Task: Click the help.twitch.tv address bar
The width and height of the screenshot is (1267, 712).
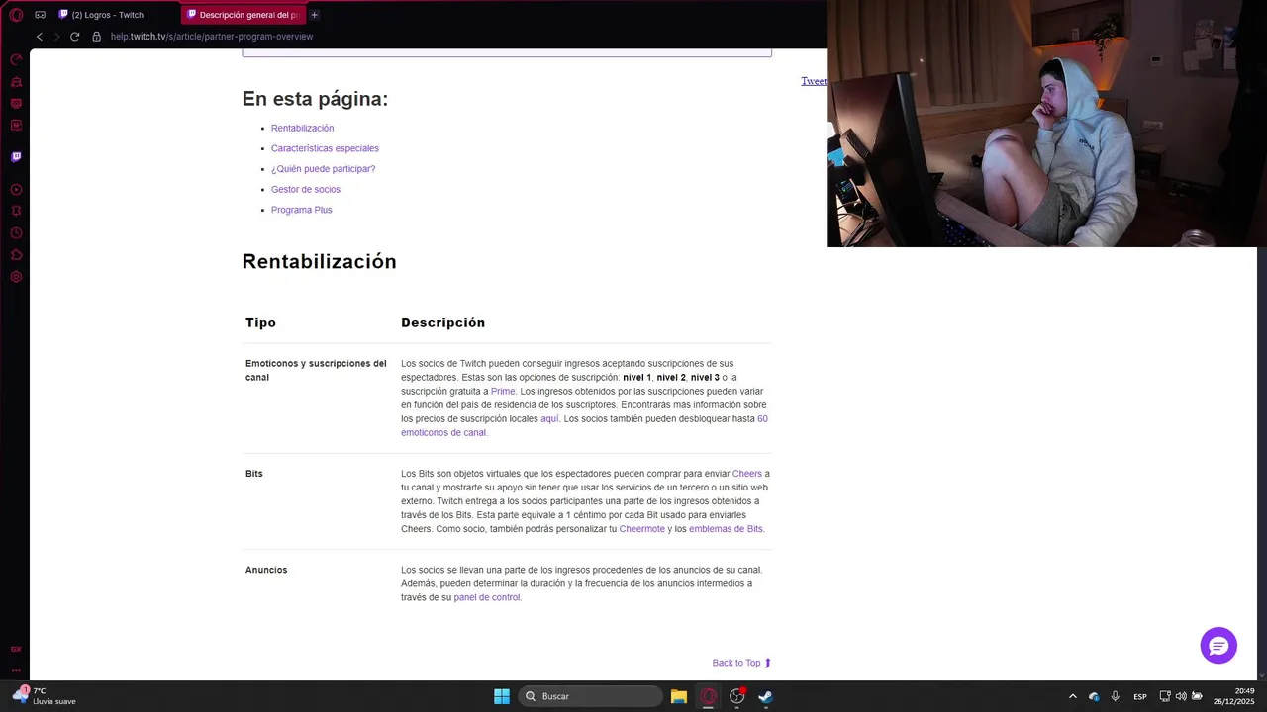Action: pos(212,37)
